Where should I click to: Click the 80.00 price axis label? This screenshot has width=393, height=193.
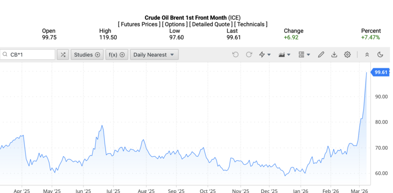(x=381, y=122)
